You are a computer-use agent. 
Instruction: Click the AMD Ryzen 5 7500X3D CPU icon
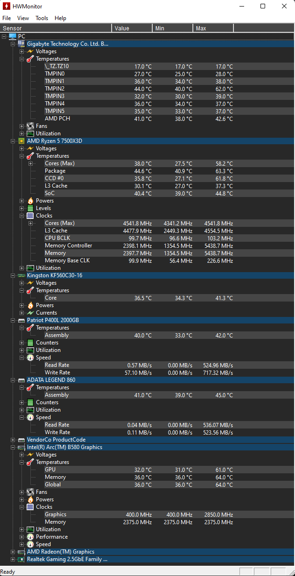click(x=21, y=141)
